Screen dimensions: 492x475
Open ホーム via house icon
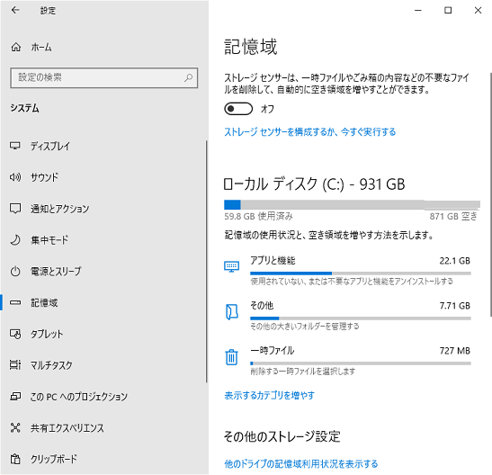pyautogui.click(x=16, y=47)
